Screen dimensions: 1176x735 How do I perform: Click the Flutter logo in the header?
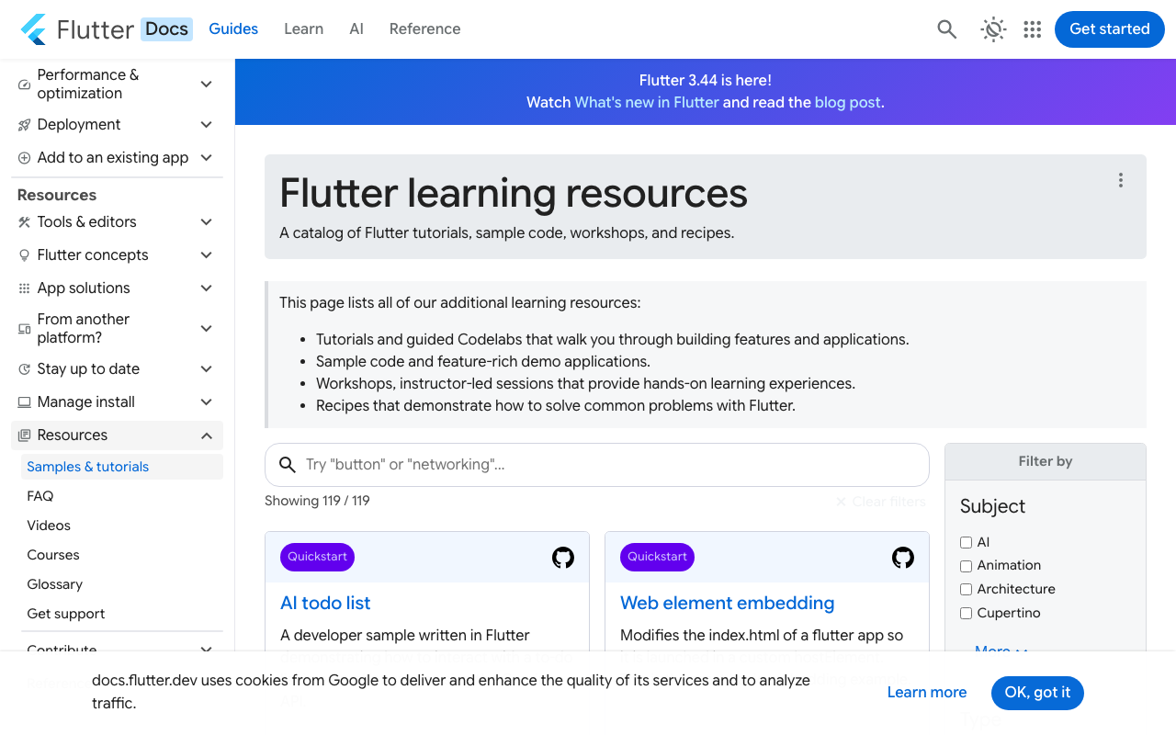pos(34,29)
